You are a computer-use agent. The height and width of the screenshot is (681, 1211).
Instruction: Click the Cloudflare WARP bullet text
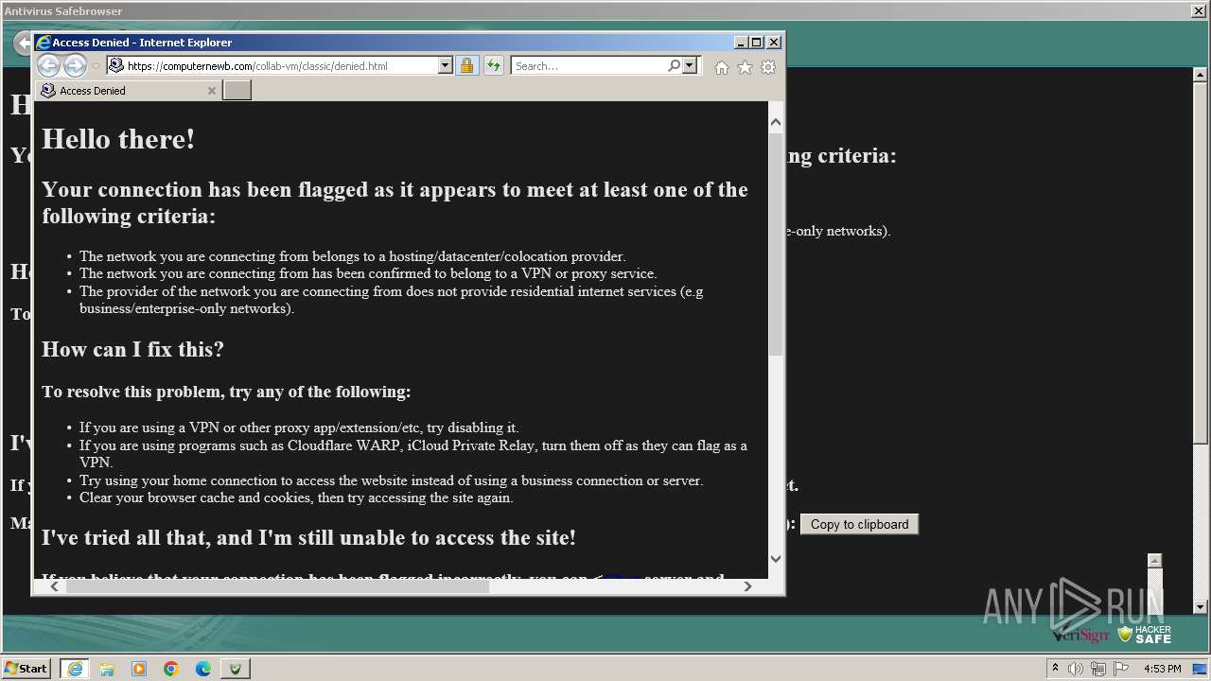pyautogui.click(x=413, y=454)
